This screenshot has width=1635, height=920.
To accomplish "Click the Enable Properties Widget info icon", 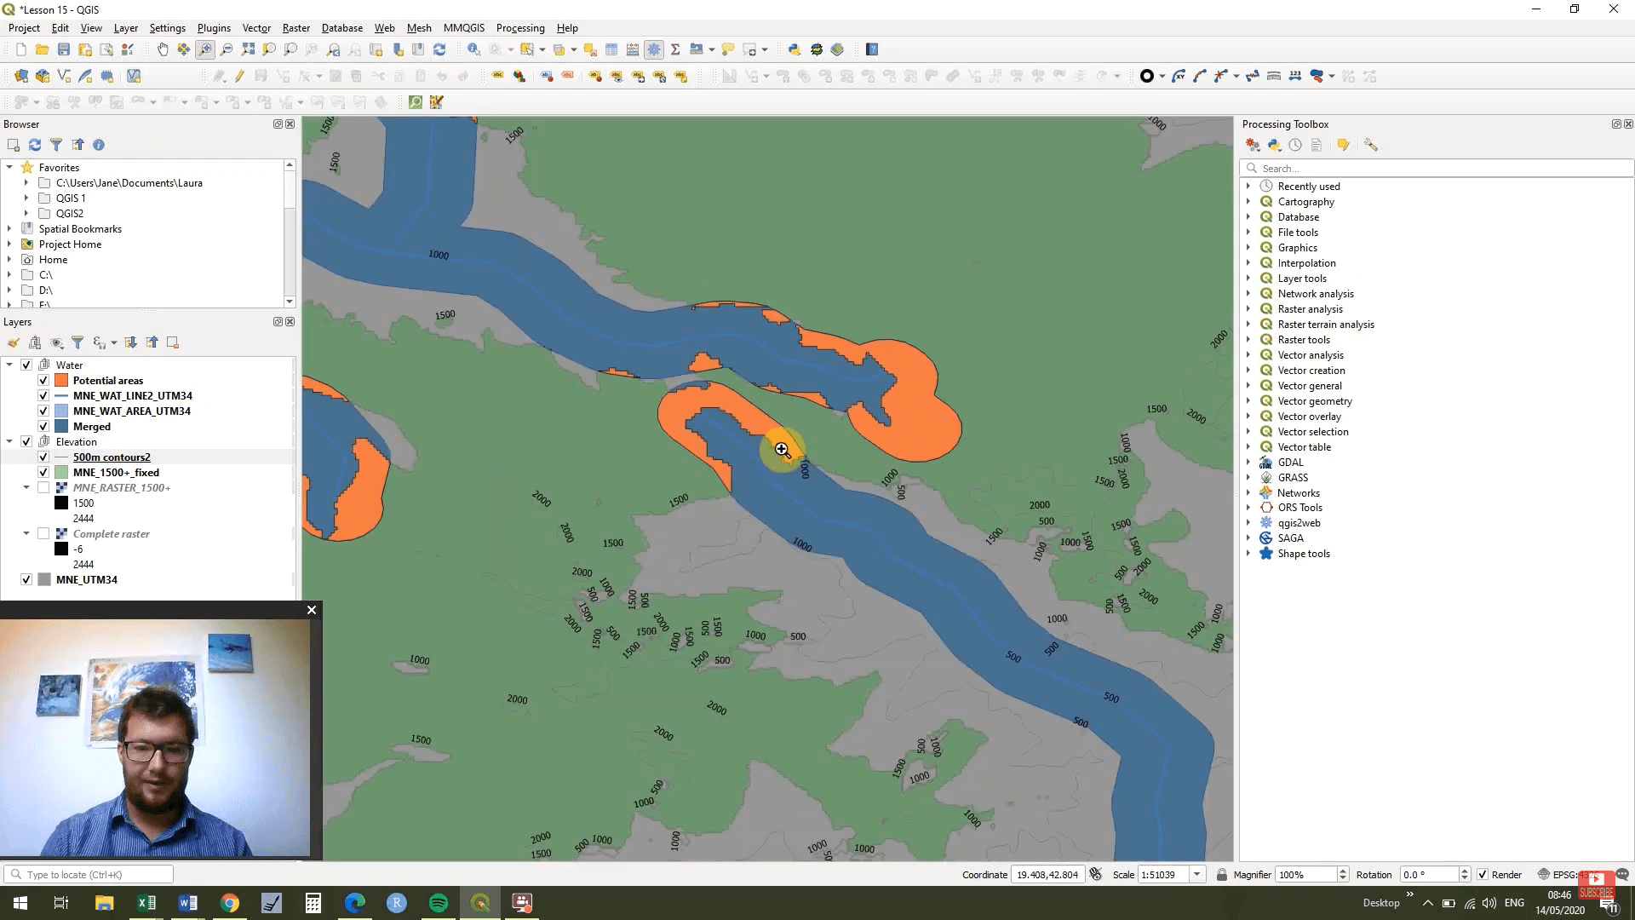I will point(99,145).
